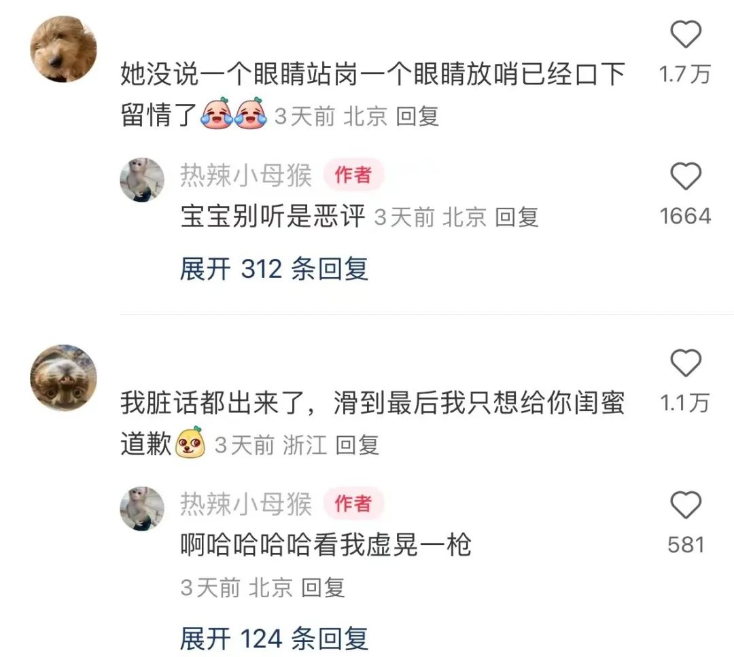
Task: Like the comment with 1.1万 likes
Action: pyautogui.click(x=686, y=363)
